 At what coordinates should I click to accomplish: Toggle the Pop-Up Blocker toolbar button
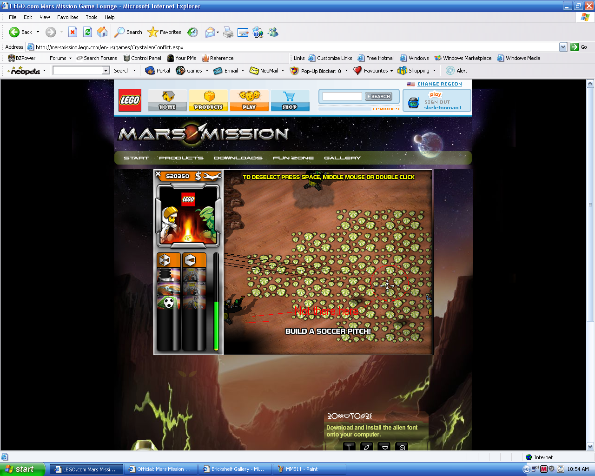316,71
